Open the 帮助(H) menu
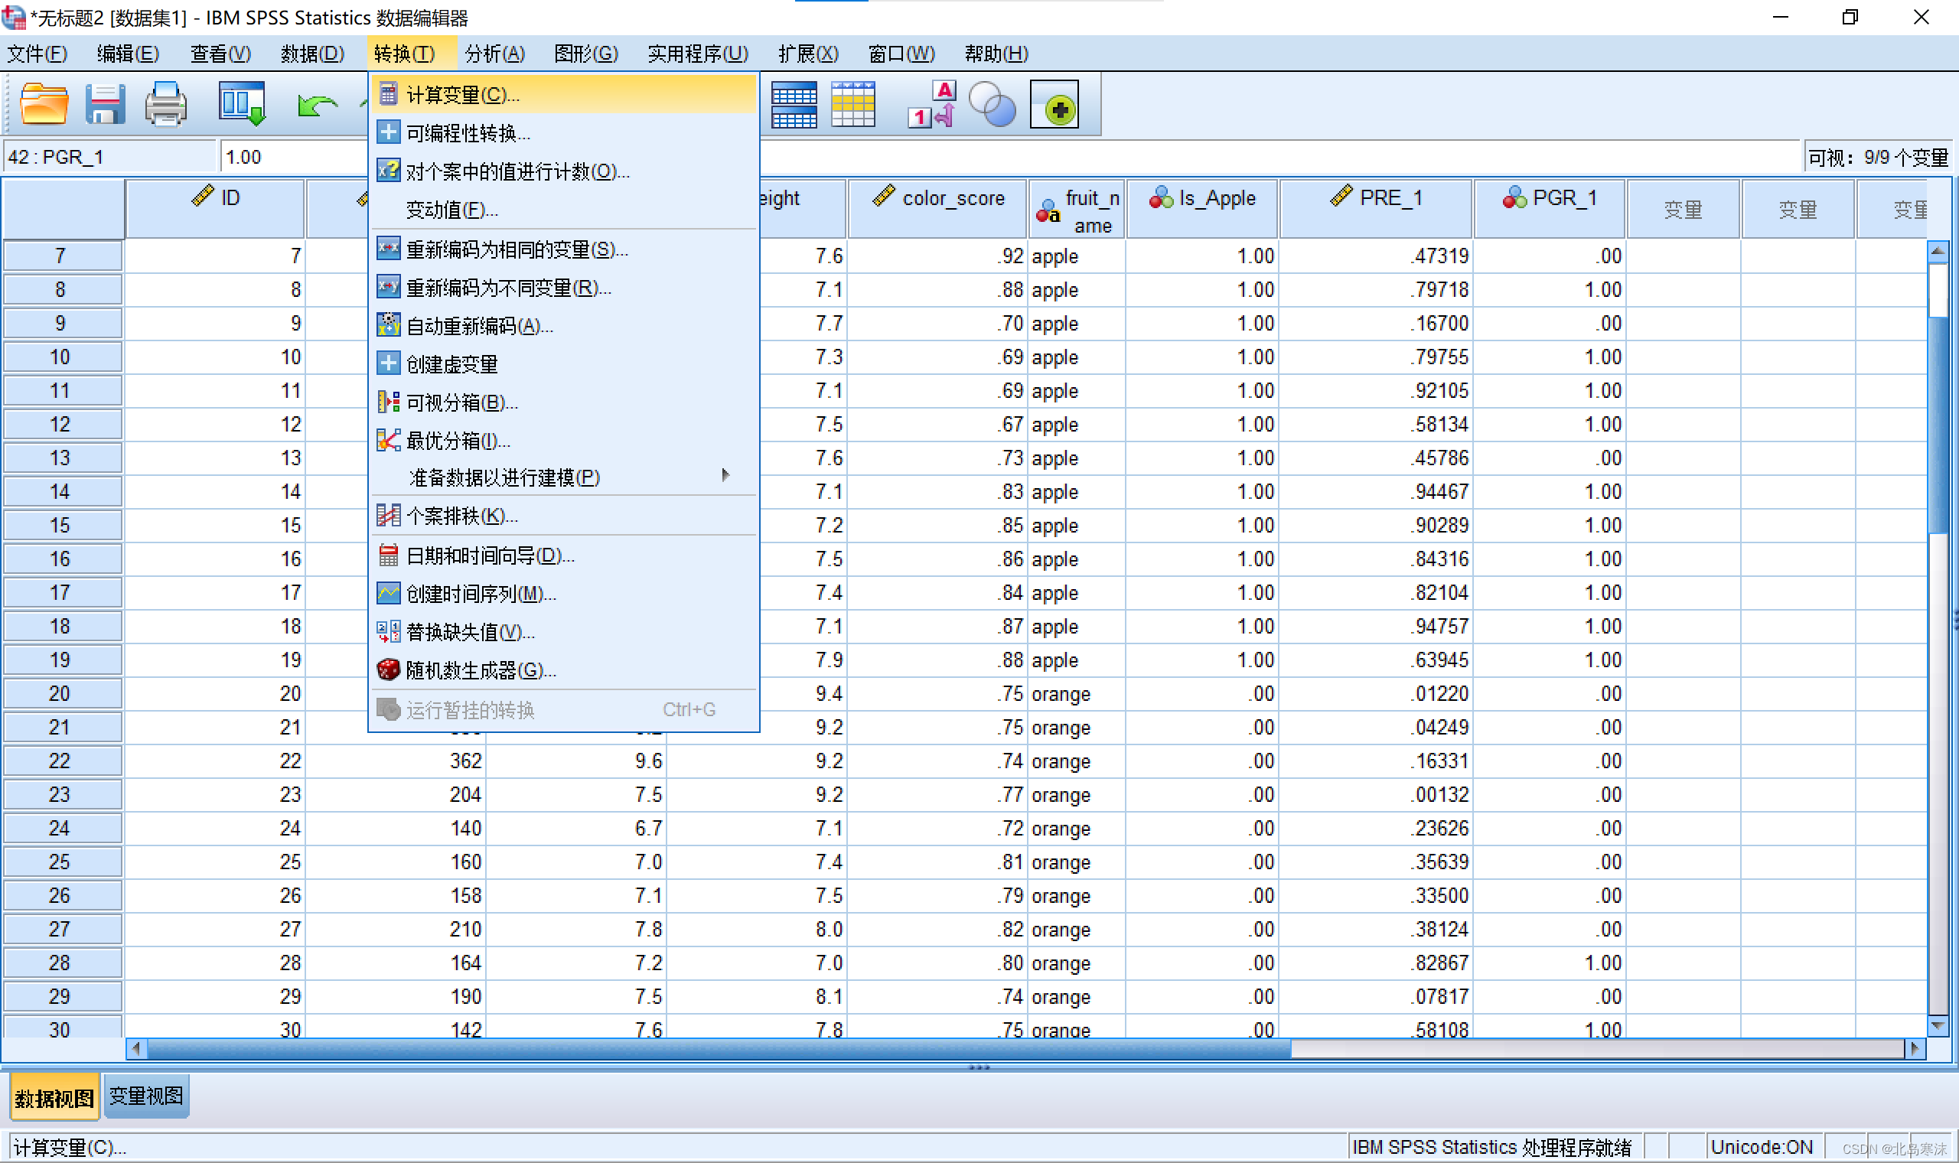1959x1163 pixels. [x=996, y=54]
